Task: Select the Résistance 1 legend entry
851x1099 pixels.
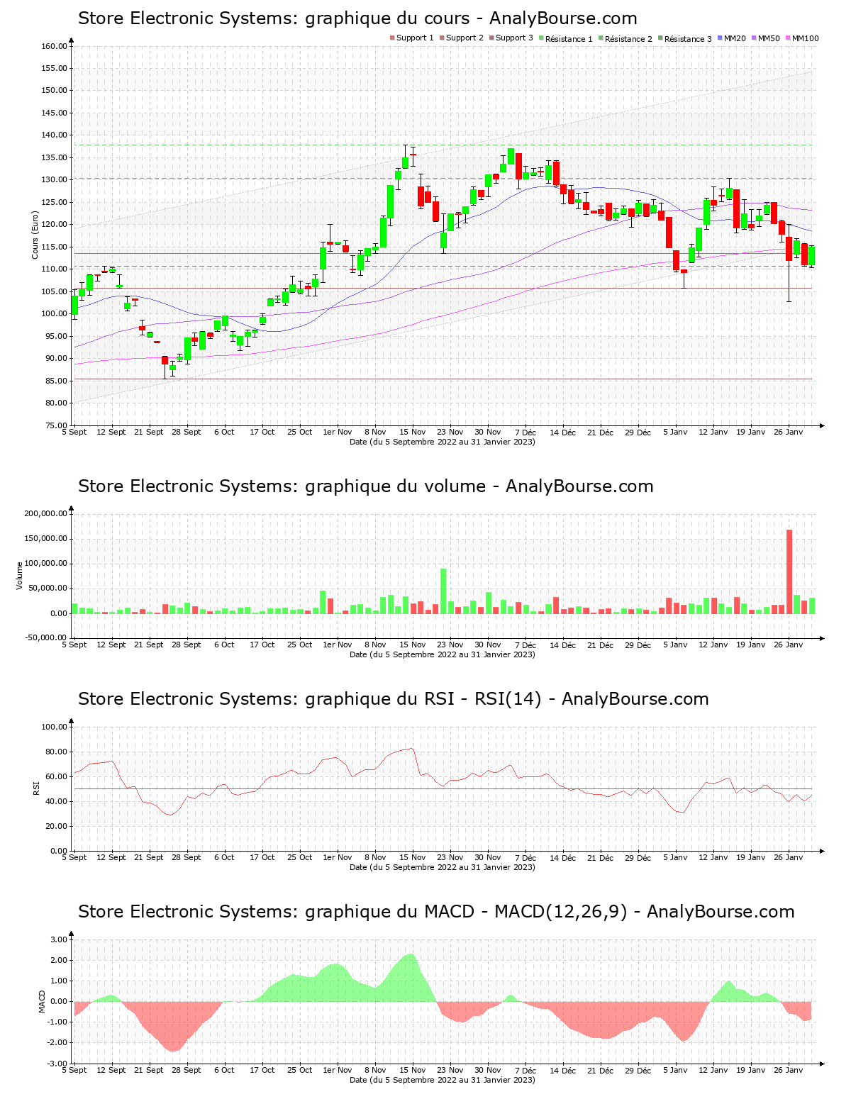Action: coord(566,38)
